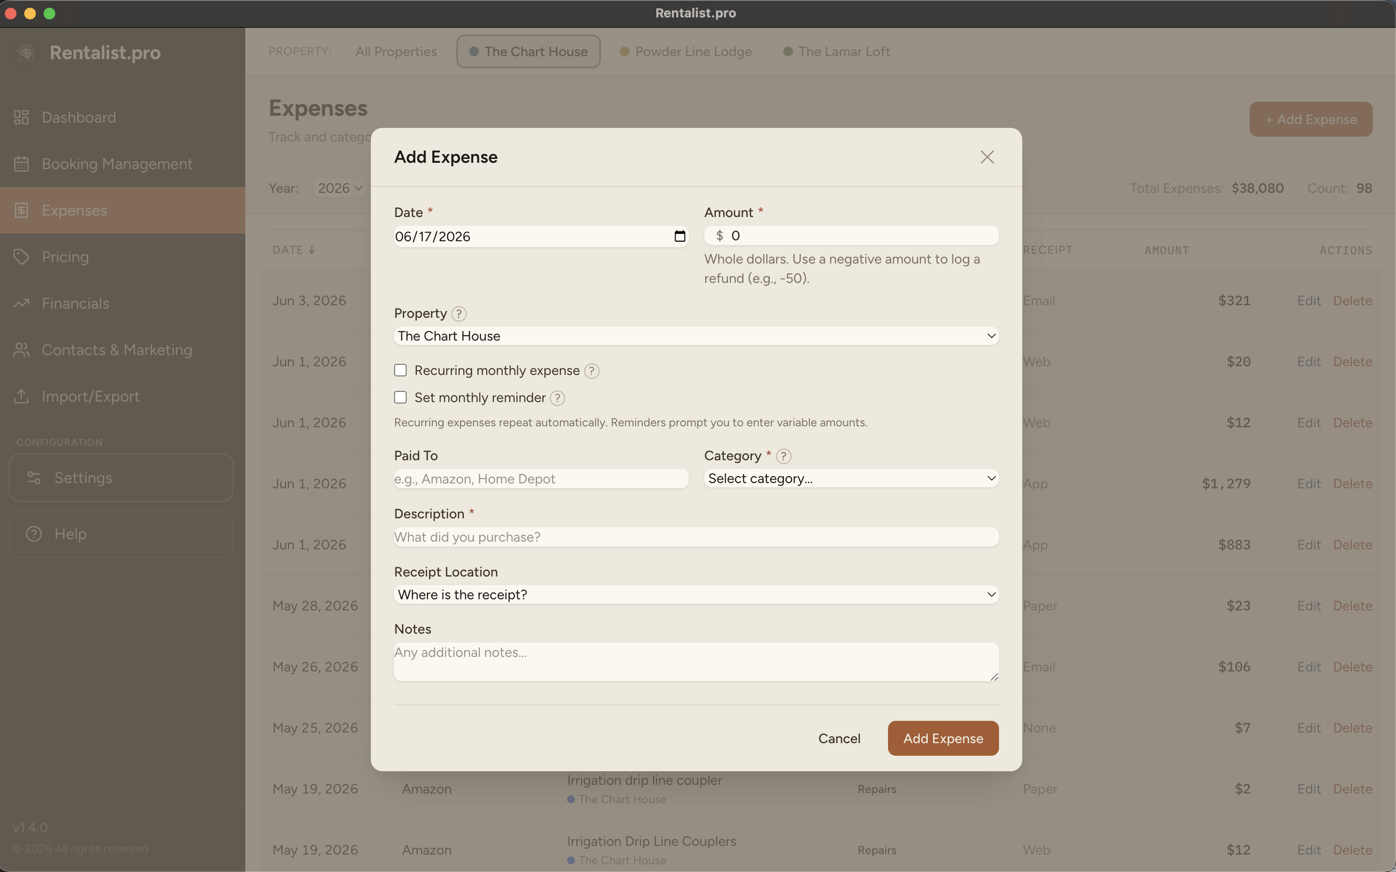This screenshot has width=1396, height=872.
Task: Enable Recurring monthly expense checkbox
Action: 400,370
